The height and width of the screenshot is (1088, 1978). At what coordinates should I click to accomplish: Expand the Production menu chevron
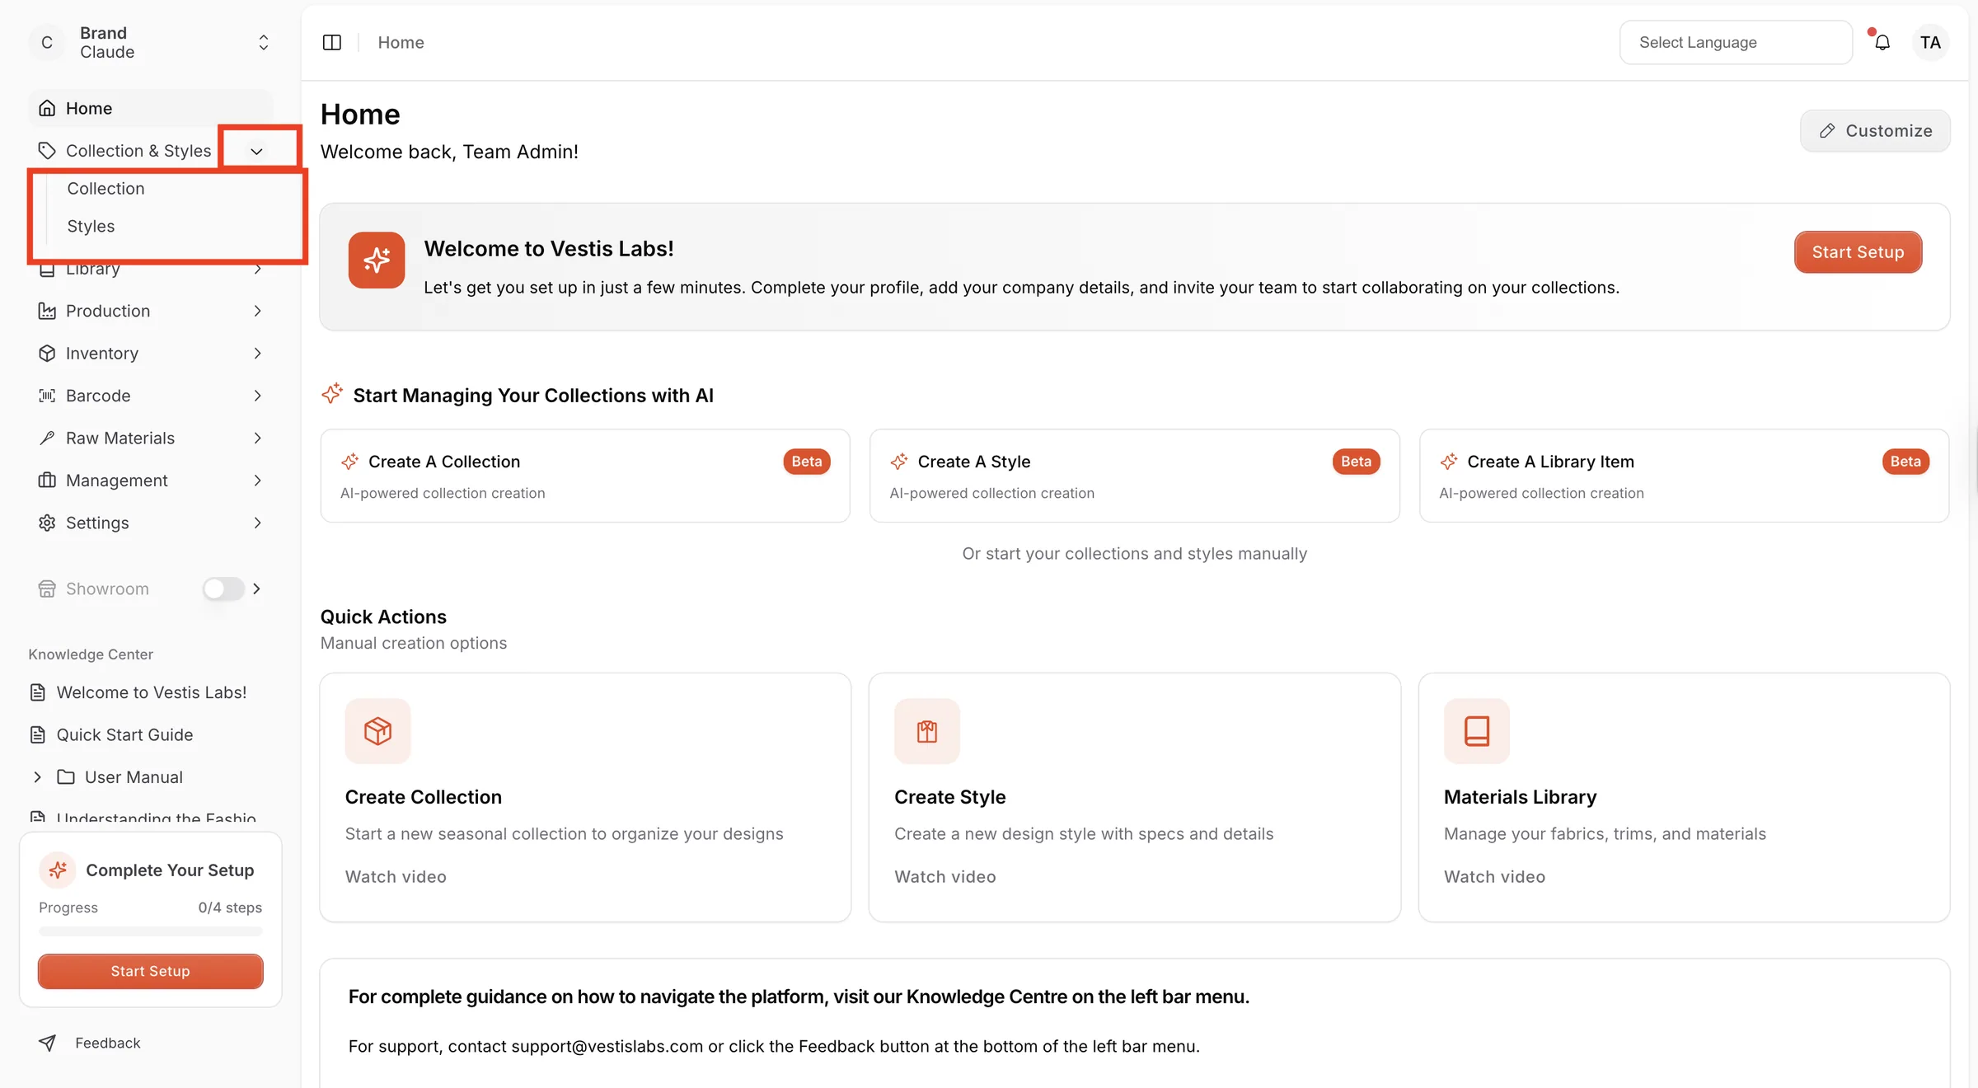[x=257, y=311]
